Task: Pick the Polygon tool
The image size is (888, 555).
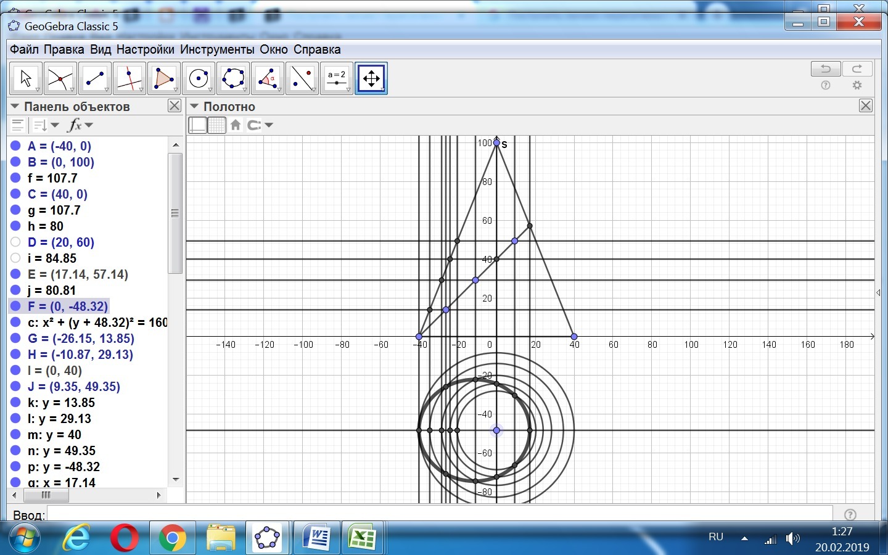Action: tap(163, 78)
